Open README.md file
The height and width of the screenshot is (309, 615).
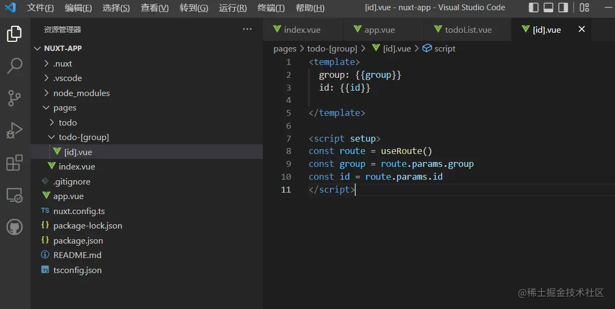[147, 255]
